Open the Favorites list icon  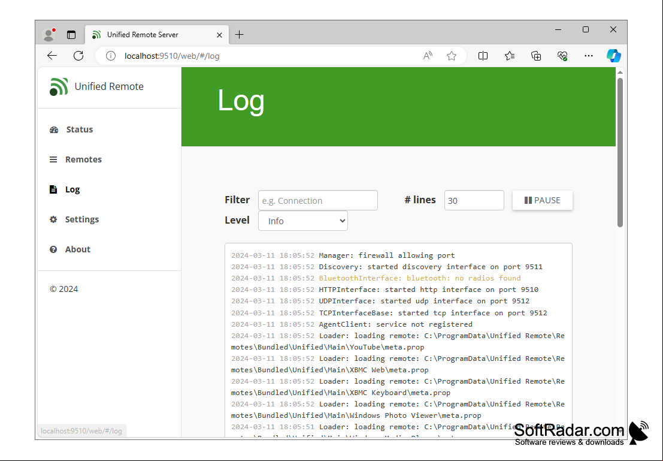(x=510, y=56)
